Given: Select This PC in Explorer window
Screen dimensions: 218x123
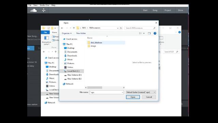Looking at the screenshot, I should point(50,63).
